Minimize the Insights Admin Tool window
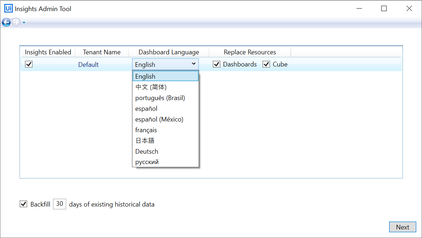 359,8
